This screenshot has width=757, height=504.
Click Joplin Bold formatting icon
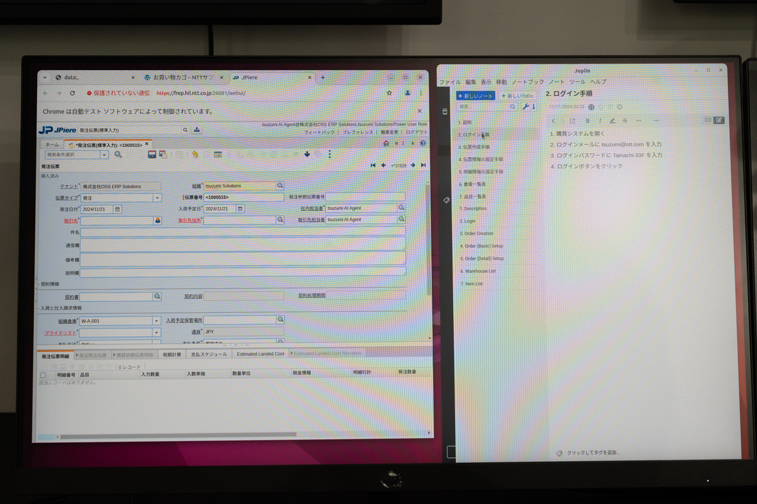(x=587, y=120)
